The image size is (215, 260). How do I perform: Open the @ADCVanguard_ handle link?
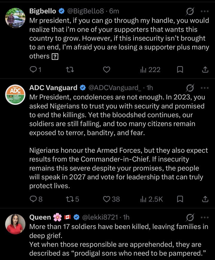coord(115,88)
